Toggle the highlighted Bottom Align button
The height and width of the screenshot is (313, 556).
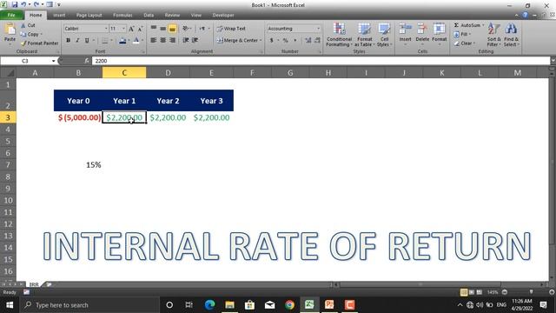[172, 29]
